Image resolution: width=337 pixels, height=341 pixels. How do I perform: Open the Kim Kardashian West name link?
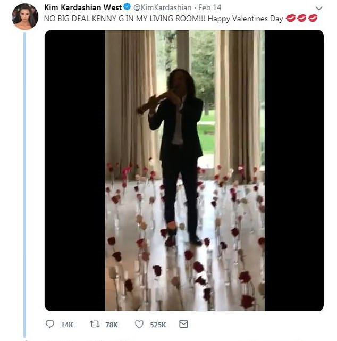coord(83,7)
